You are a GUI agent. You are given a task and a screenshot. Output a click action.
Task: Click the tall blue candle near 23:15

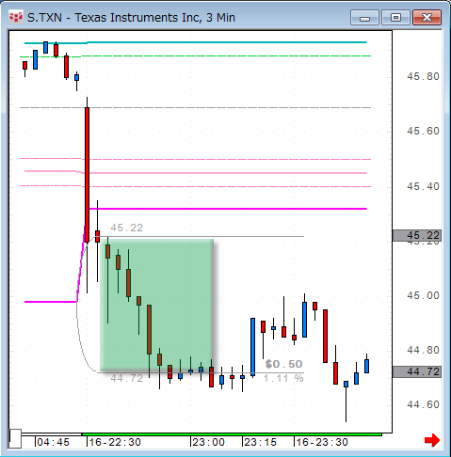click(252, 347)
